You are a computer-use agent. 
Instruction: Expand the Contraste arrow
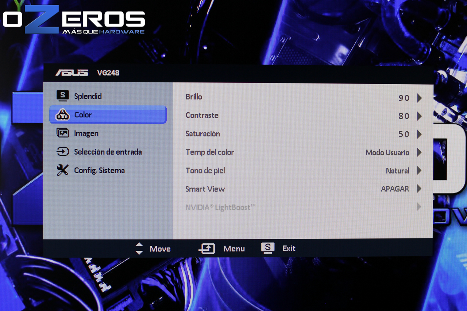pyautogui.click(x=419, y=116)
